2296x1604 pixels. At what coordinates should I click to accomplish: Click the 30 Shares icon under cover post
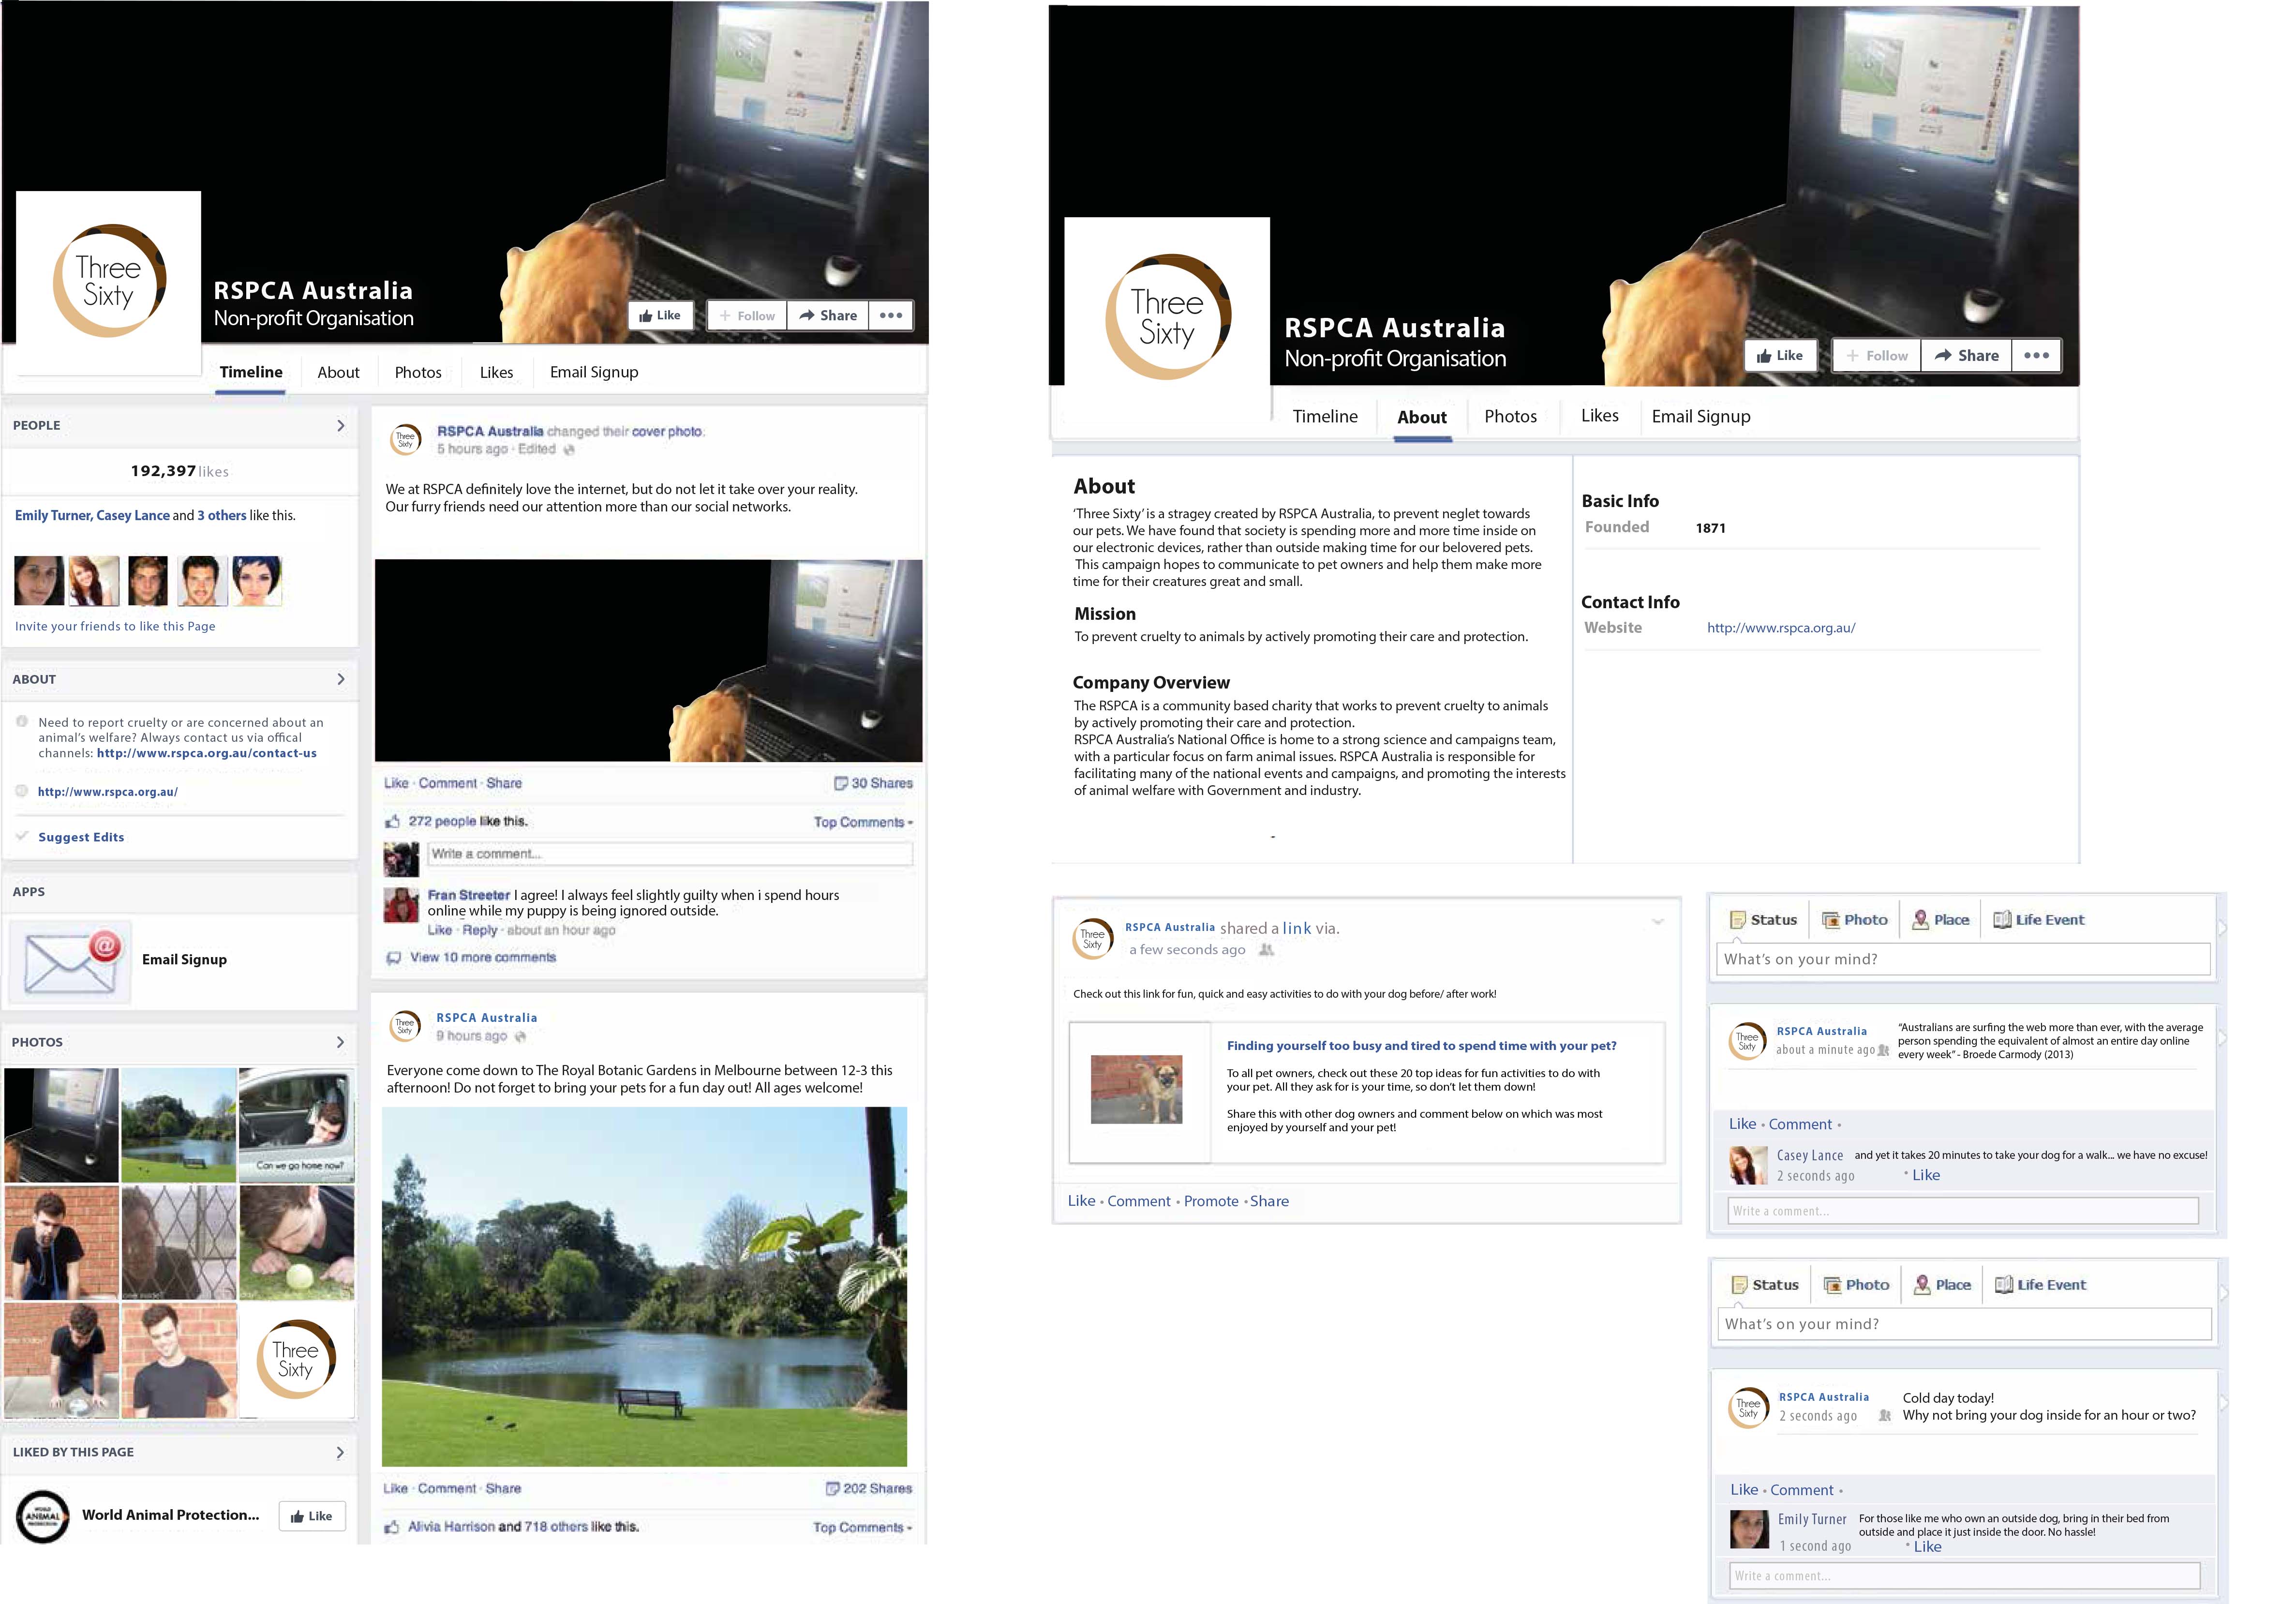(x=841, y=783)
